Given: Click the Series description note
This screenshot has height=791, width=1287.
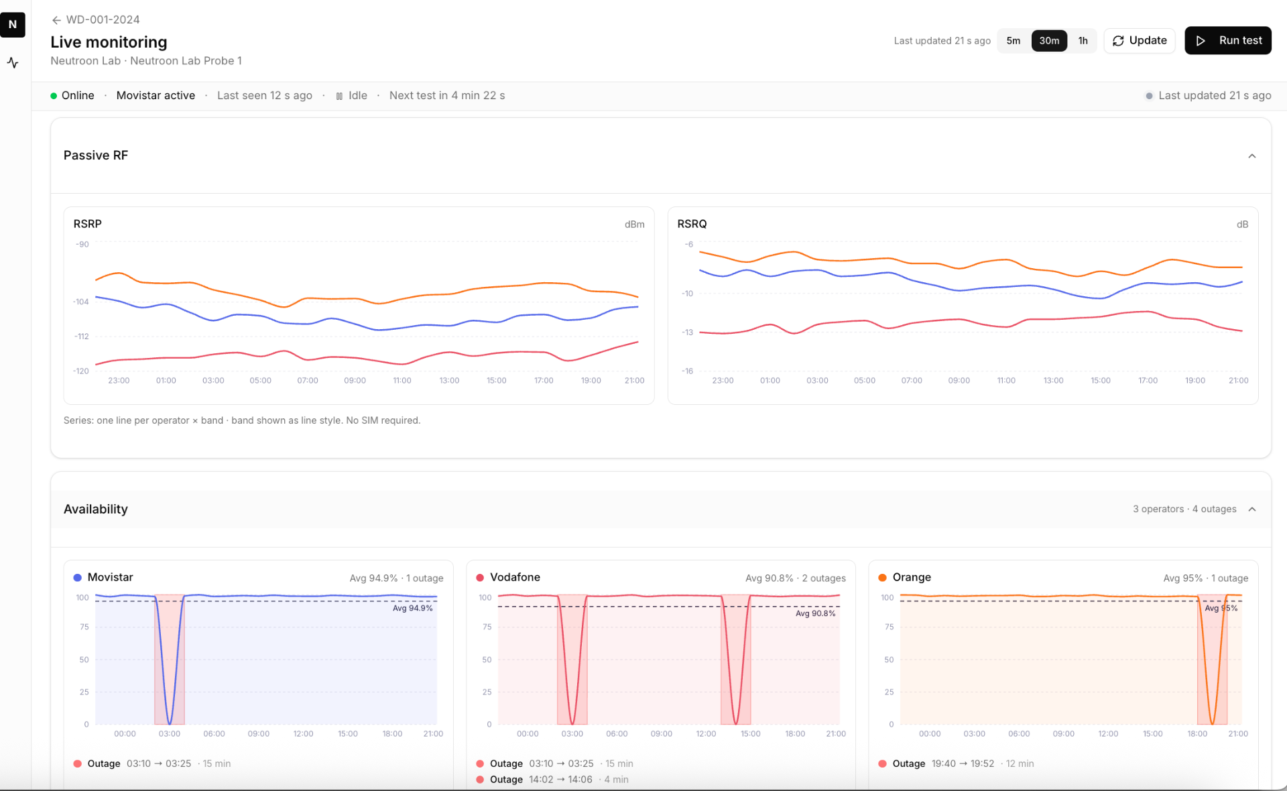Looking at the screenshot, I should coord(242,421).
